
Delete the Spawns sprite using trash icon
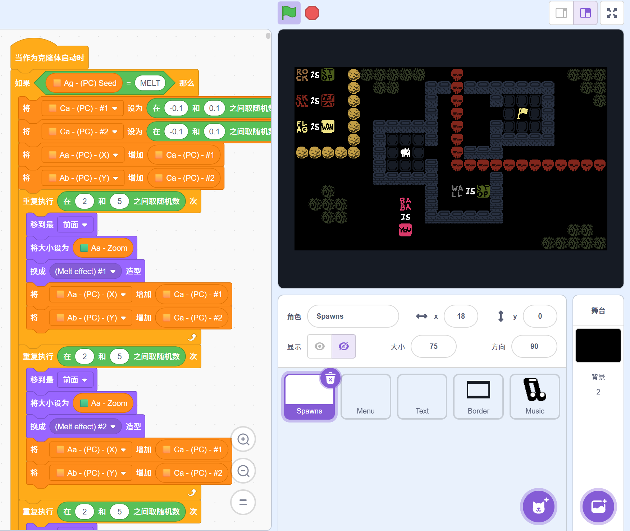coord(330,378)
